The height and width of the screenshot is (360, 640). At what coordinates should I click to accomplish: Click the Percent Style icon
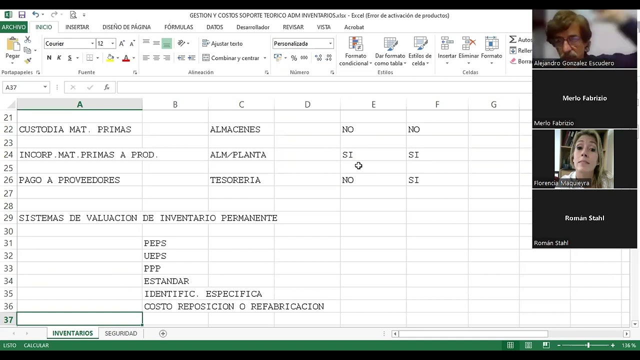click(x=294, y=58)
